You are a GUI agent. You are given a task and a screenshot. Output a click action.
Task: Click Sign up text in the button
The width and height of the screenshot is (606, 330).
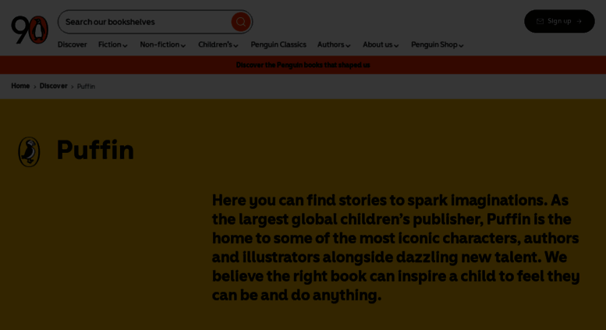click(x=559, y=21)
